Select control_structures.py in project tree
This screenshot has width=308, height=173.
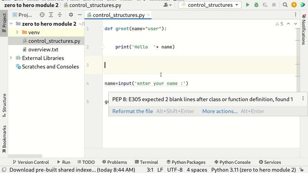[x=54, y=41]
